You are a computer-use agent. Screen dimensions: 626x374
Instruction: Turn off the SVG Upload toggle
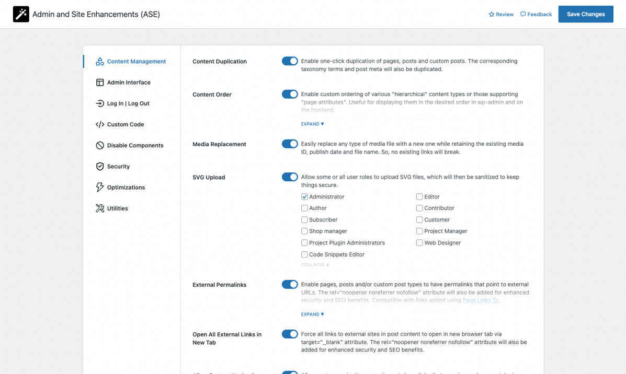tap(290, 177)
